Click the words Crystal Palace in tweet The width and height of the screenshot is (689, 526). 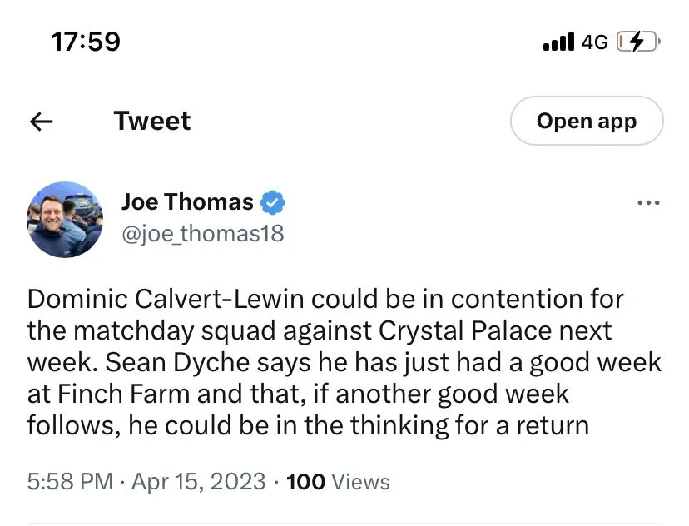point(465,330)
